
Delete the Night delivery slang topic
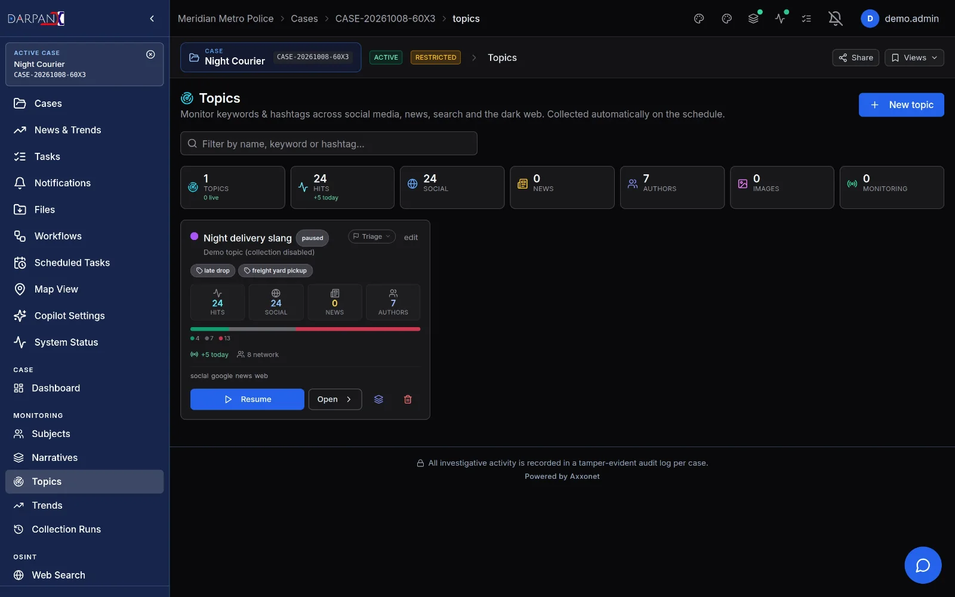408,399
